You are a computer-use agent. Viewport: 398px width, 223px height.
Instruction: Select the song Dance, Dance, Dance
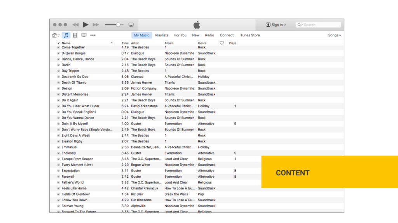coord(78,59)
